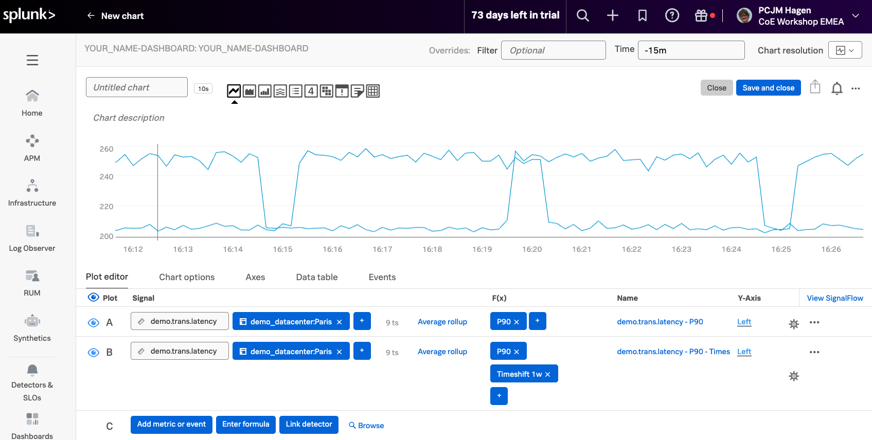Open the plot B more actions menu
This screenshot has width=872, height=440.
pyautogui.click(x=814, y=352)
